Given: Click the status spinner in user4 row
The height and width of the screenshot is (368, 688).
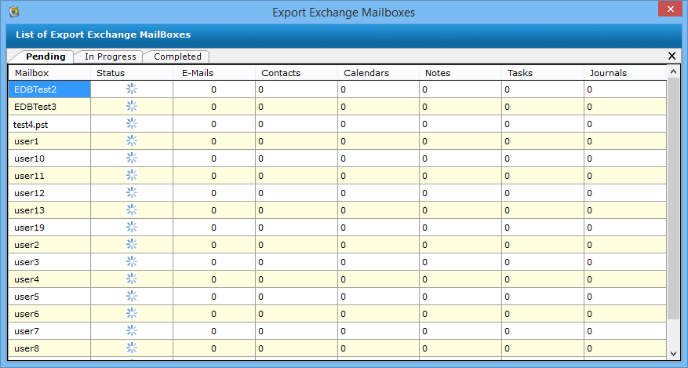Looking at the screenshot, I should pyautogui.click(x=132, y=279).
